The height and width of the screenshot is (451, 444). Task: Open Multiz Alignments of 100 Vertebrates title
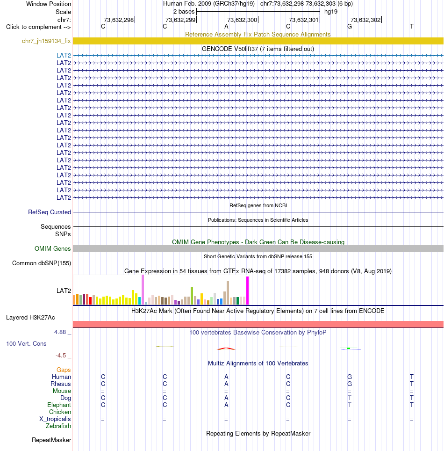pyautogui.click(x=258, y=363)
